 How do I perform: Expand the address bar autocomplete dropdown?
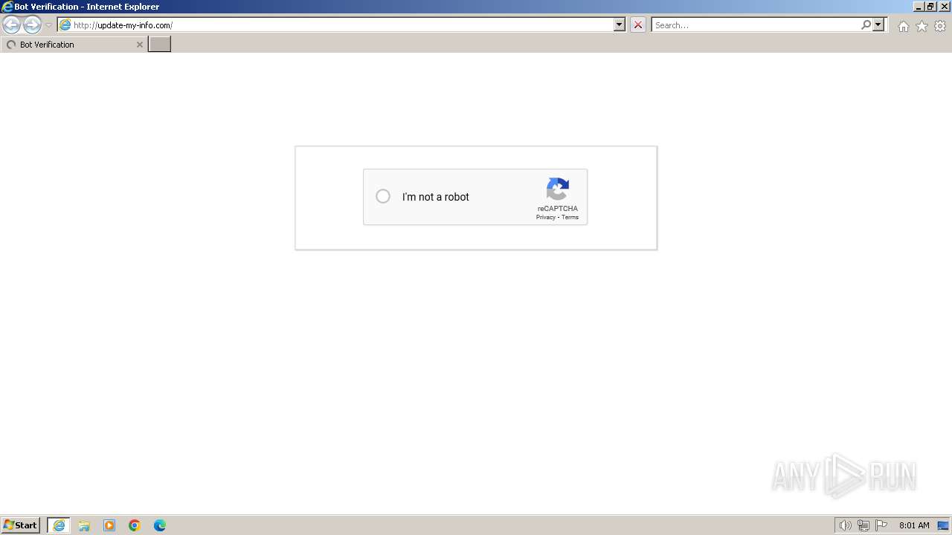[x=620, y=25]
